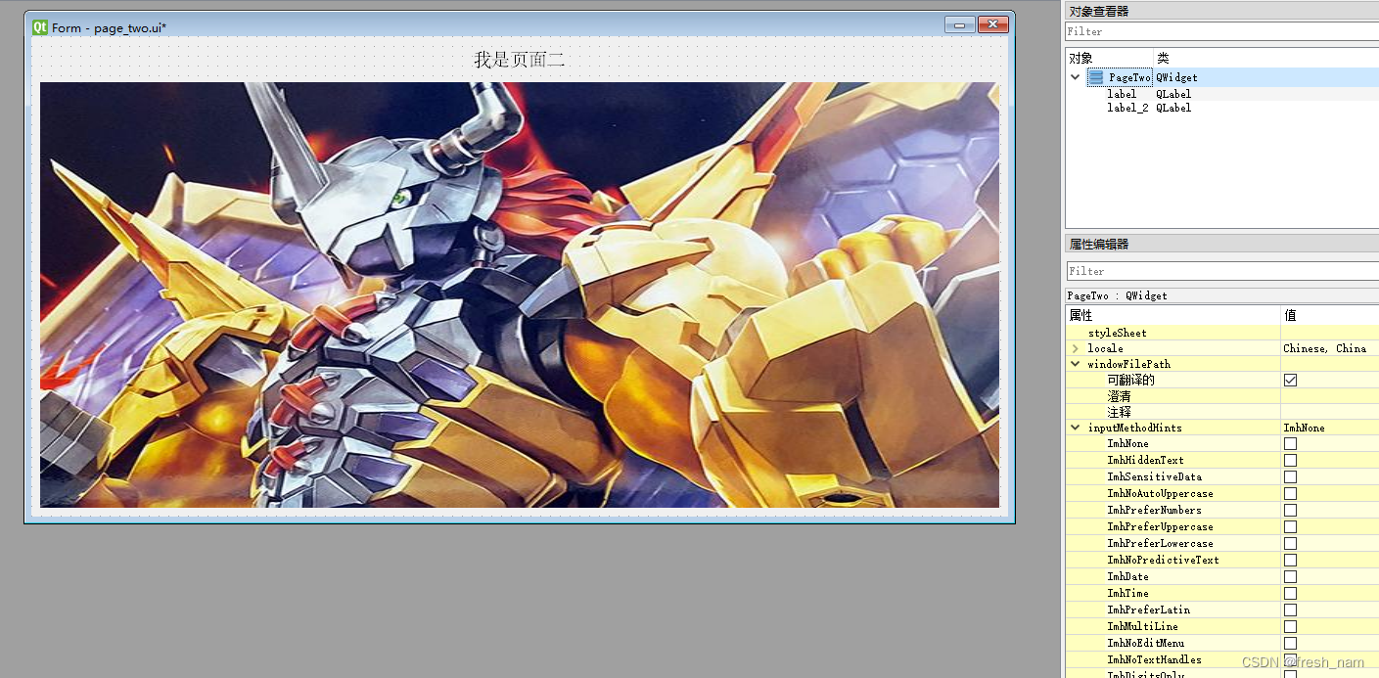The image size is (1379, 678).
Task: Toggle the ImhNoPredictiveText checkbox
Action: 1290,560
